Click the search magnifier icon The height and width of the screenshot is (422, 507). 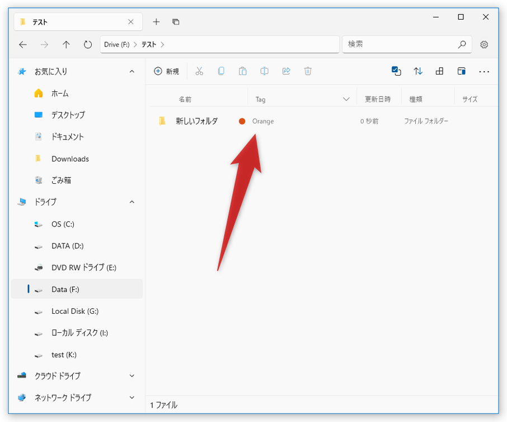(462, 44)
